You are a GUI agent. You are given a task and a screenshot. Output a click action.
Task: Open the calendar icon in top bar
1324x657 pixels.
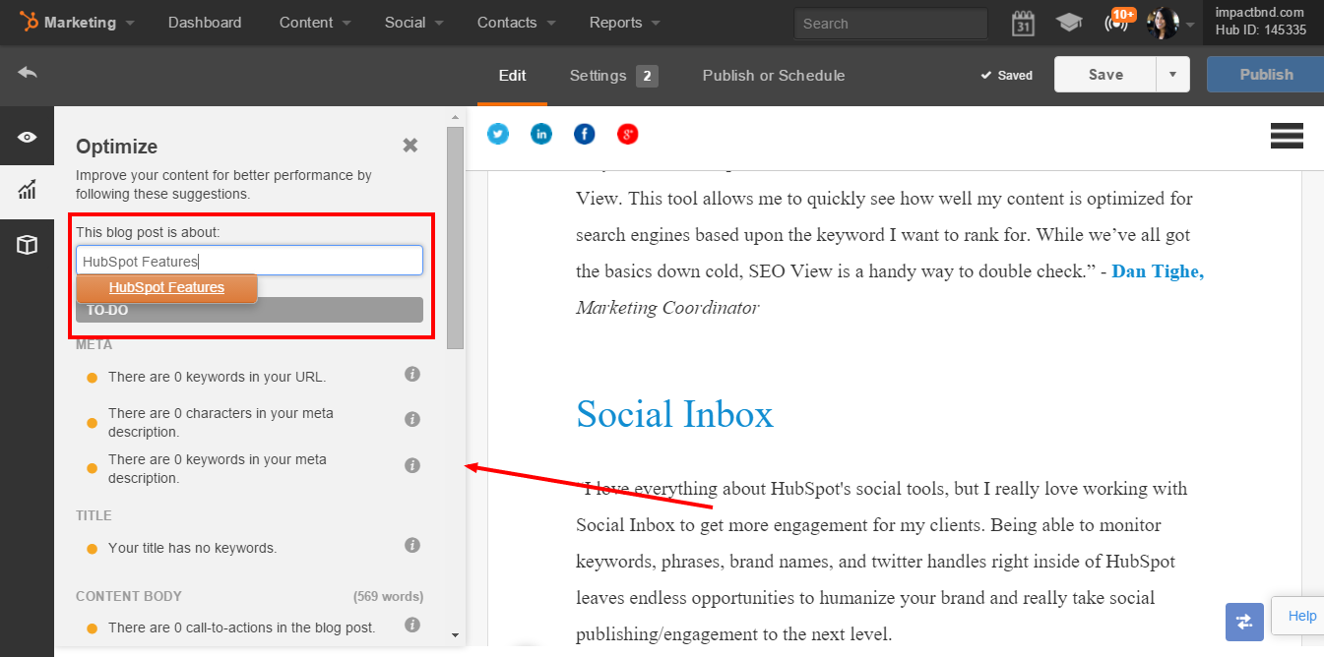(x=1023, y=23)
